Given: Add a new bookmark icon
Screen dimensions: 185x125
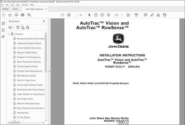Looking at the screenshot, I should click(x=23, y=27).
